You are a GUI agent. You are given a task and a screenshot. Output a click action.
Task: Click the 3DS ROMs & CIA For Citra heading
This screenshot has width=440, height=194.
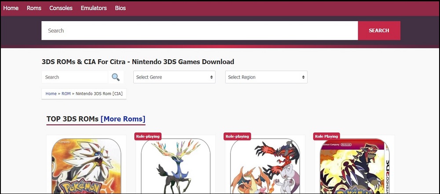point(138,61)
